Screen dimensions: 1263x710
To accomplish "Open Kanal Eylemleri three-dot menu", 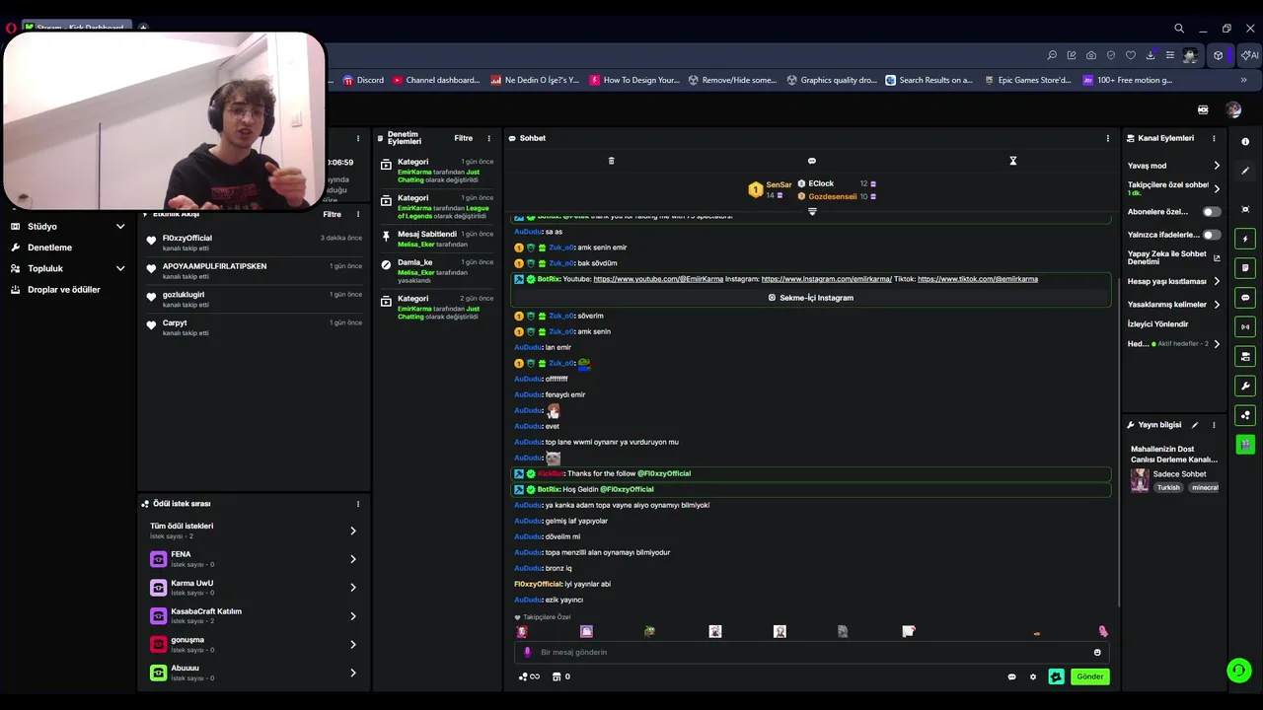I will click(1214, 138).
